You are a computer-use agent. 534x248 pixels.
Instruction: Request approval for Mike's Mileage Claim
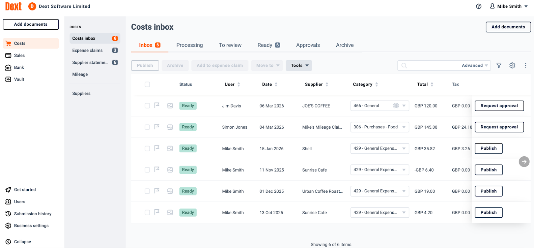(499, 127)
